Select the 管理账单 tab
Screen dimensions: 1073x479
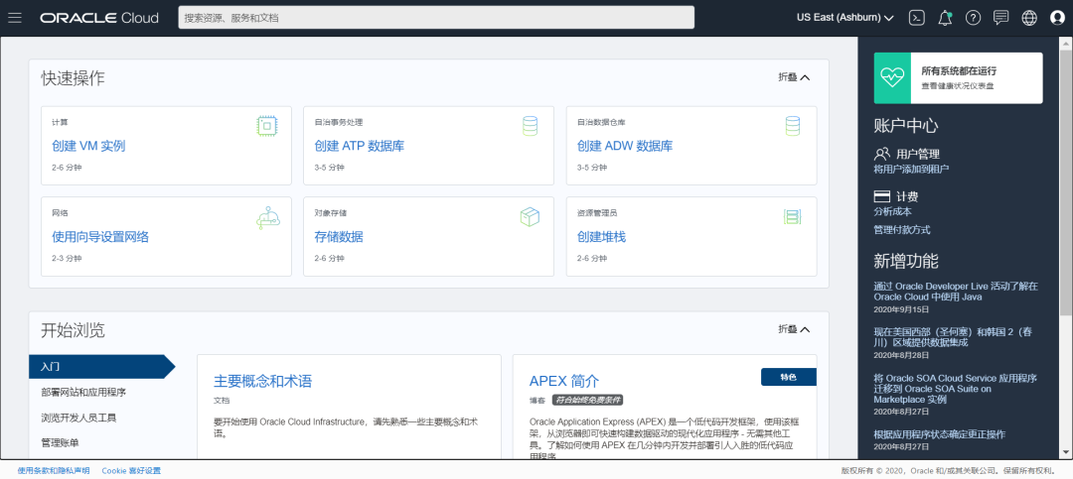tap(60, 442)
